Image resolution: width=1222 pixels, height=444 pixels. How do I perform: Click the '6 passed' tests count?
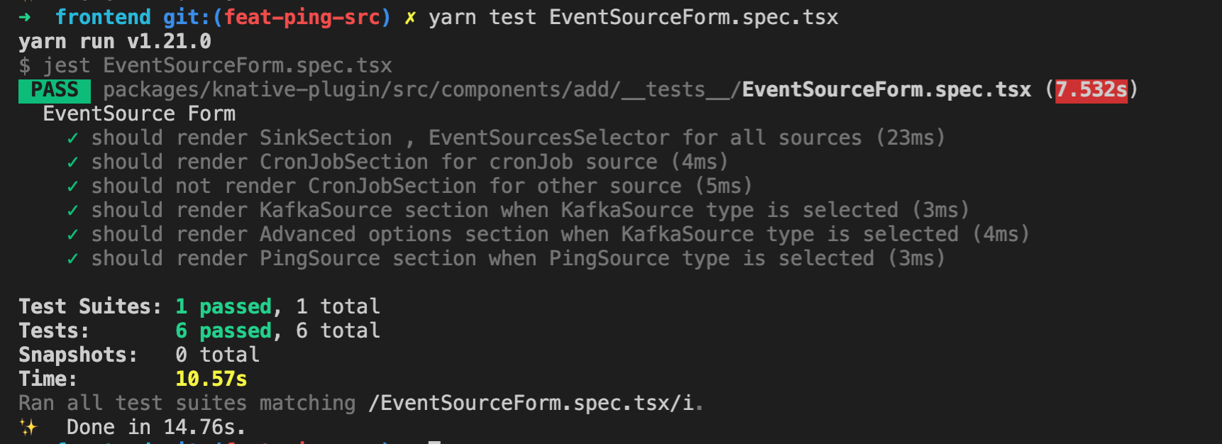click(224, 331)
